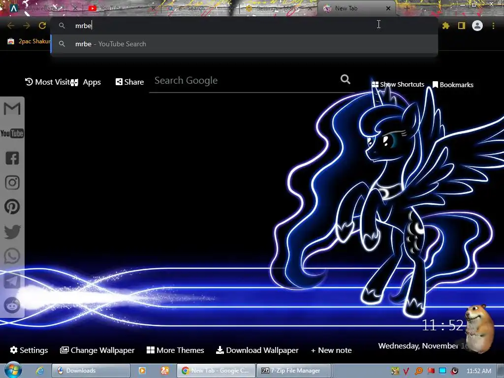
Task: Open the Windows Start button
Action: (x=13, y=370)
